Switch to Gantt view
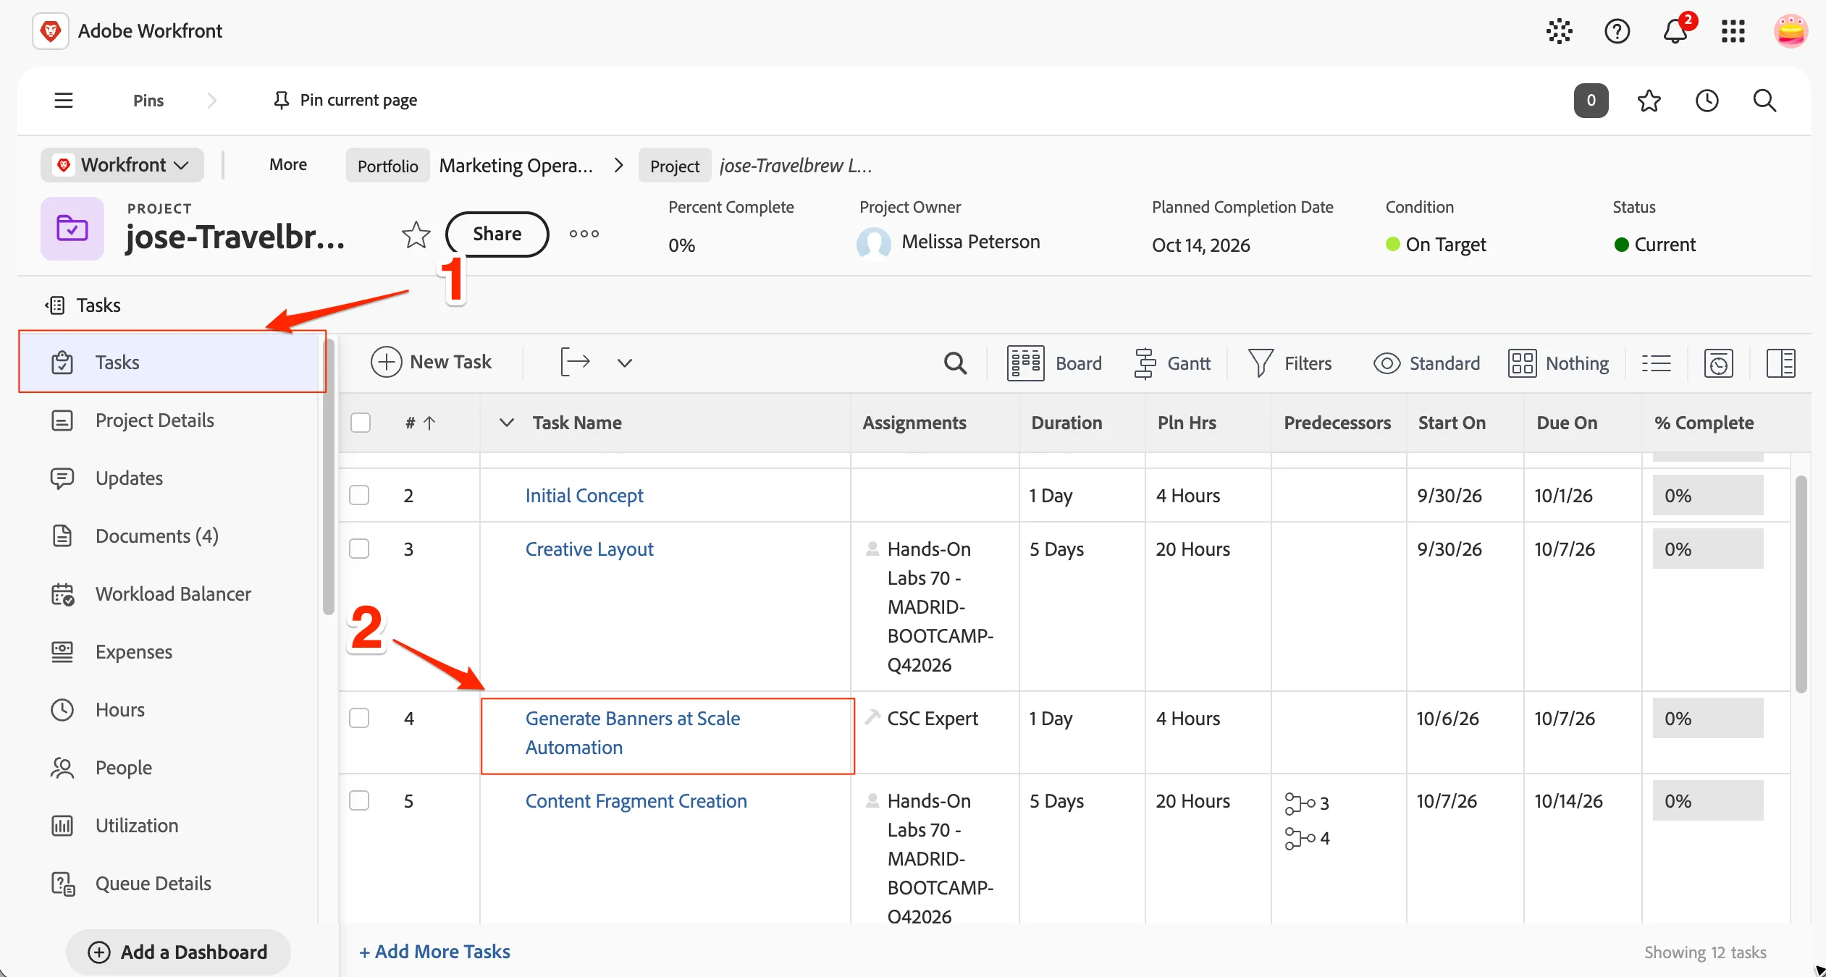The width and height of the screenshot is (1826, 977). point(1172,363)
